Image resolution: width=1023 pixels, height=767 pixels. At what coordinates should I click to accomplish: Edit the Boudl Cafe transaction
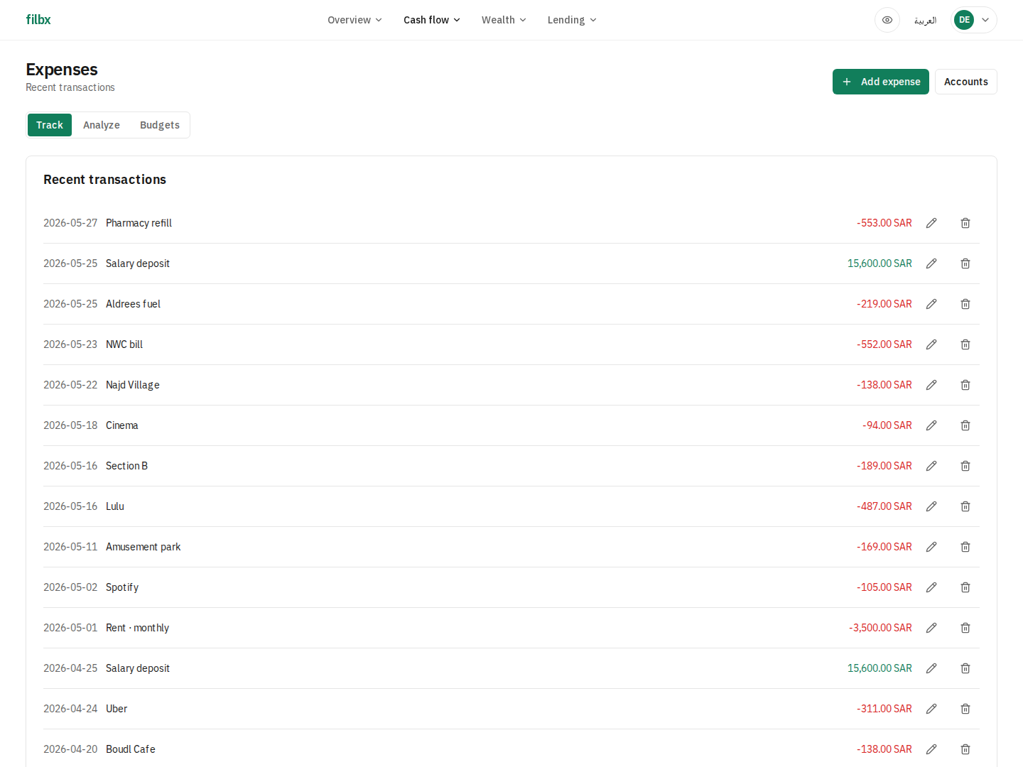[931, 749]
